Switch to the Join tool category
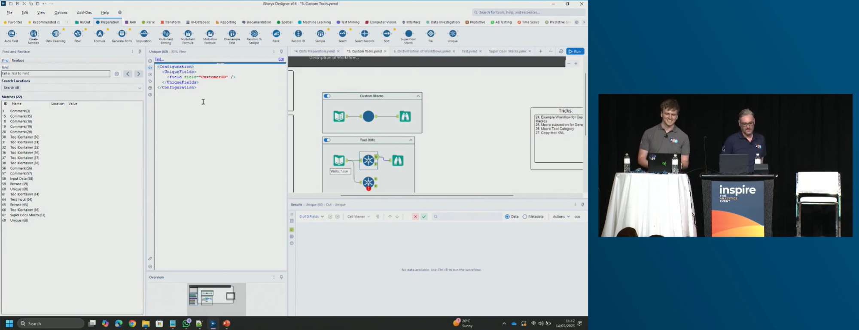This screenshot has height=330, width=859. point(131,22)
